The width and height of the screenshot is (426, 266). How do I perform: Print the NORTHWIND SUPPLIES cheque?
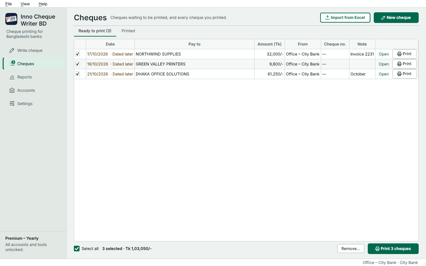coord(404,54)
